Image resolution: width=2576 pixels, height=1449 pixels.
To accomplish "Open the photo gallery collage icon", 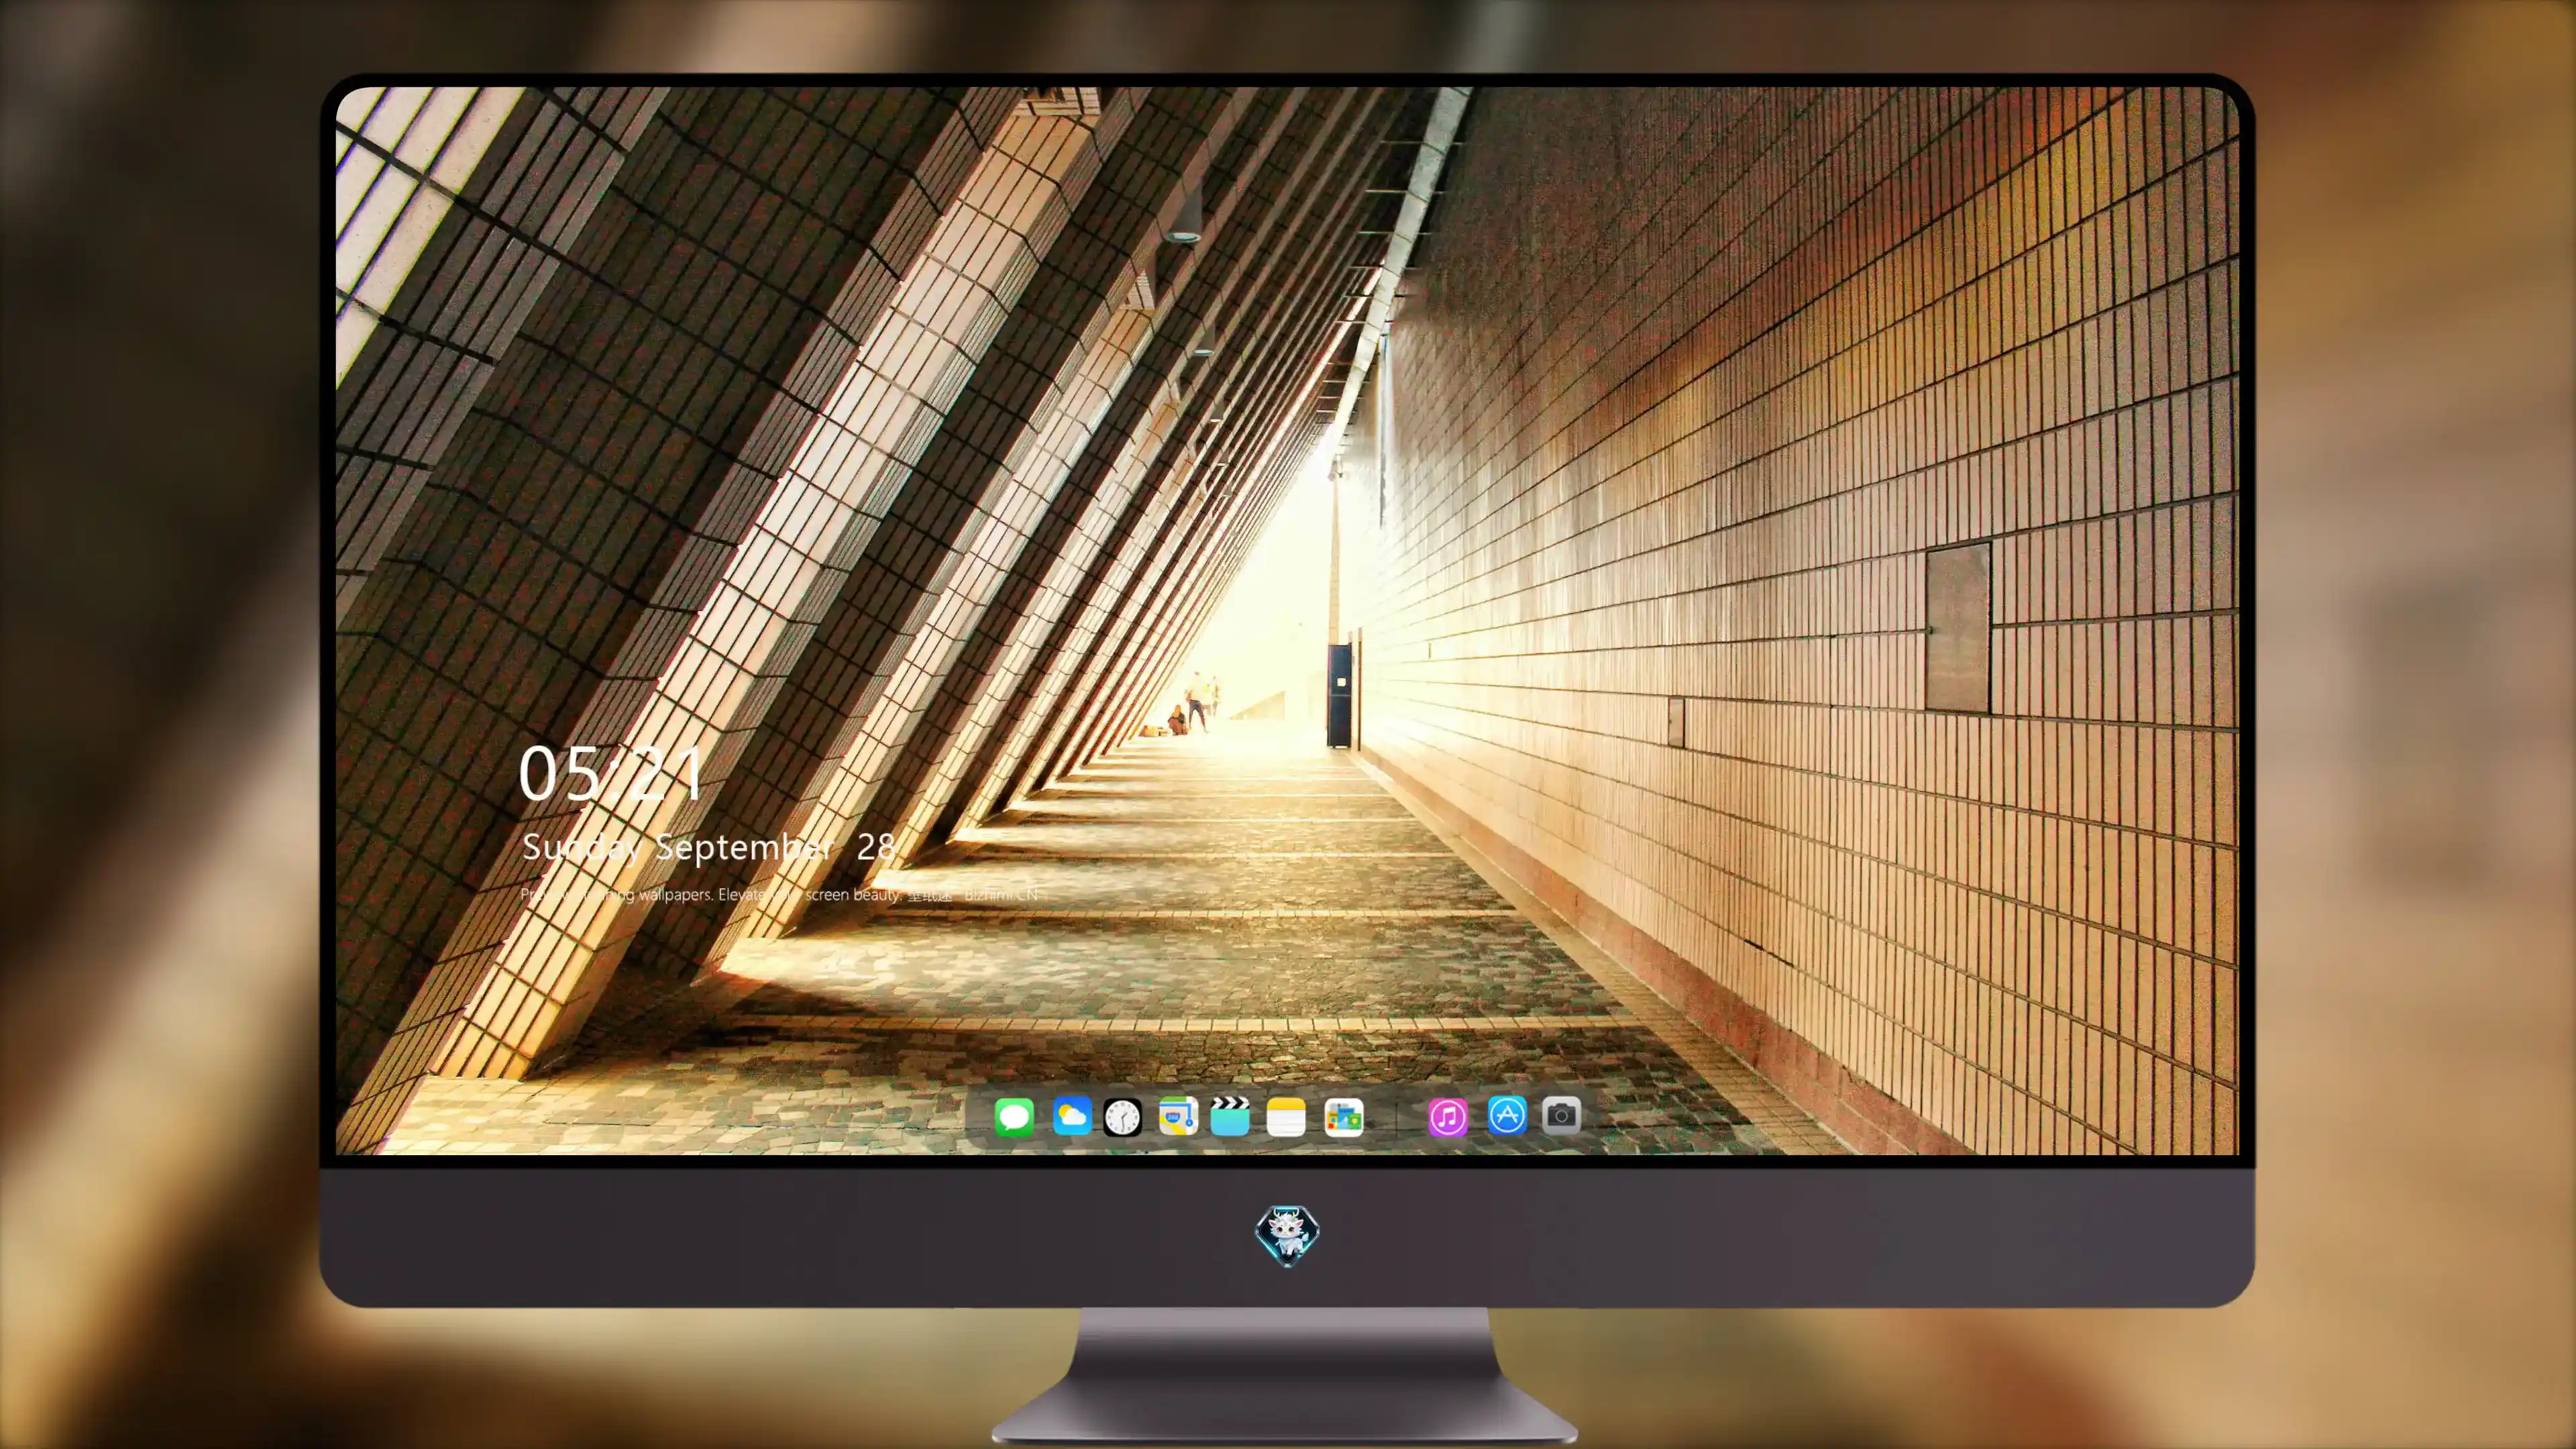I will click(x=1343, y=1117).
